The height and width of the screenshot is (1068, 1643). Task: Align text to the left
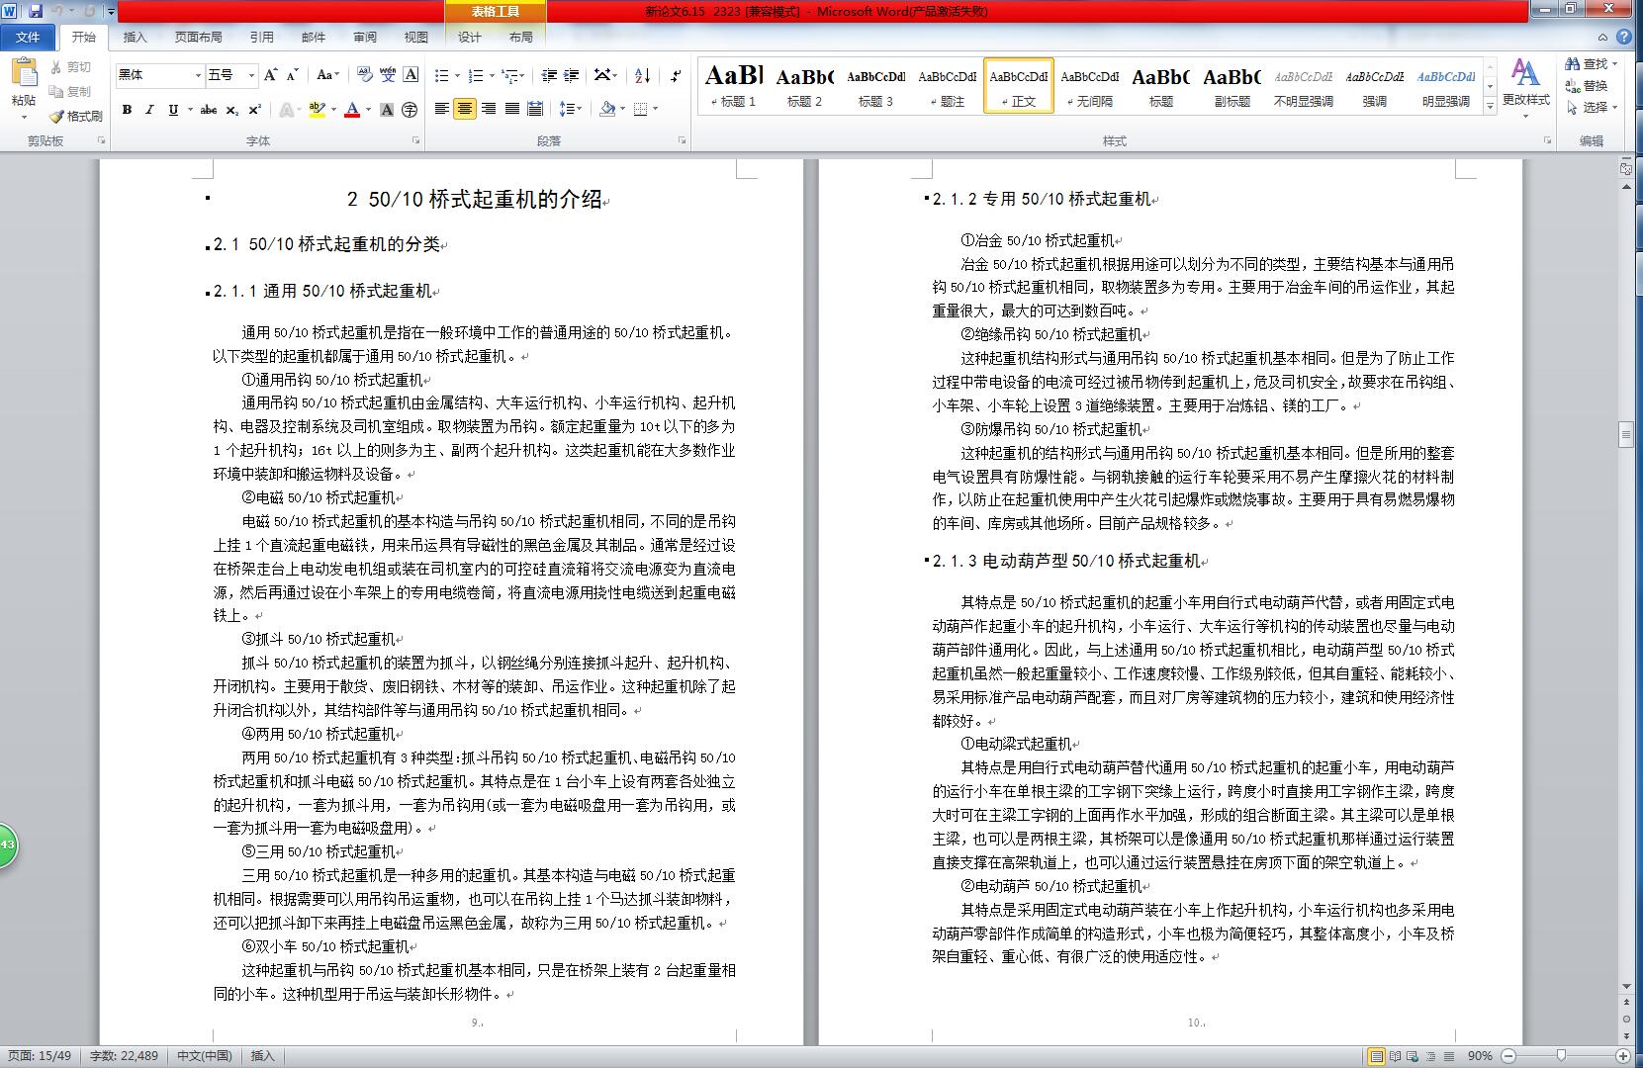pyautogui.click(x=442, y=109)
